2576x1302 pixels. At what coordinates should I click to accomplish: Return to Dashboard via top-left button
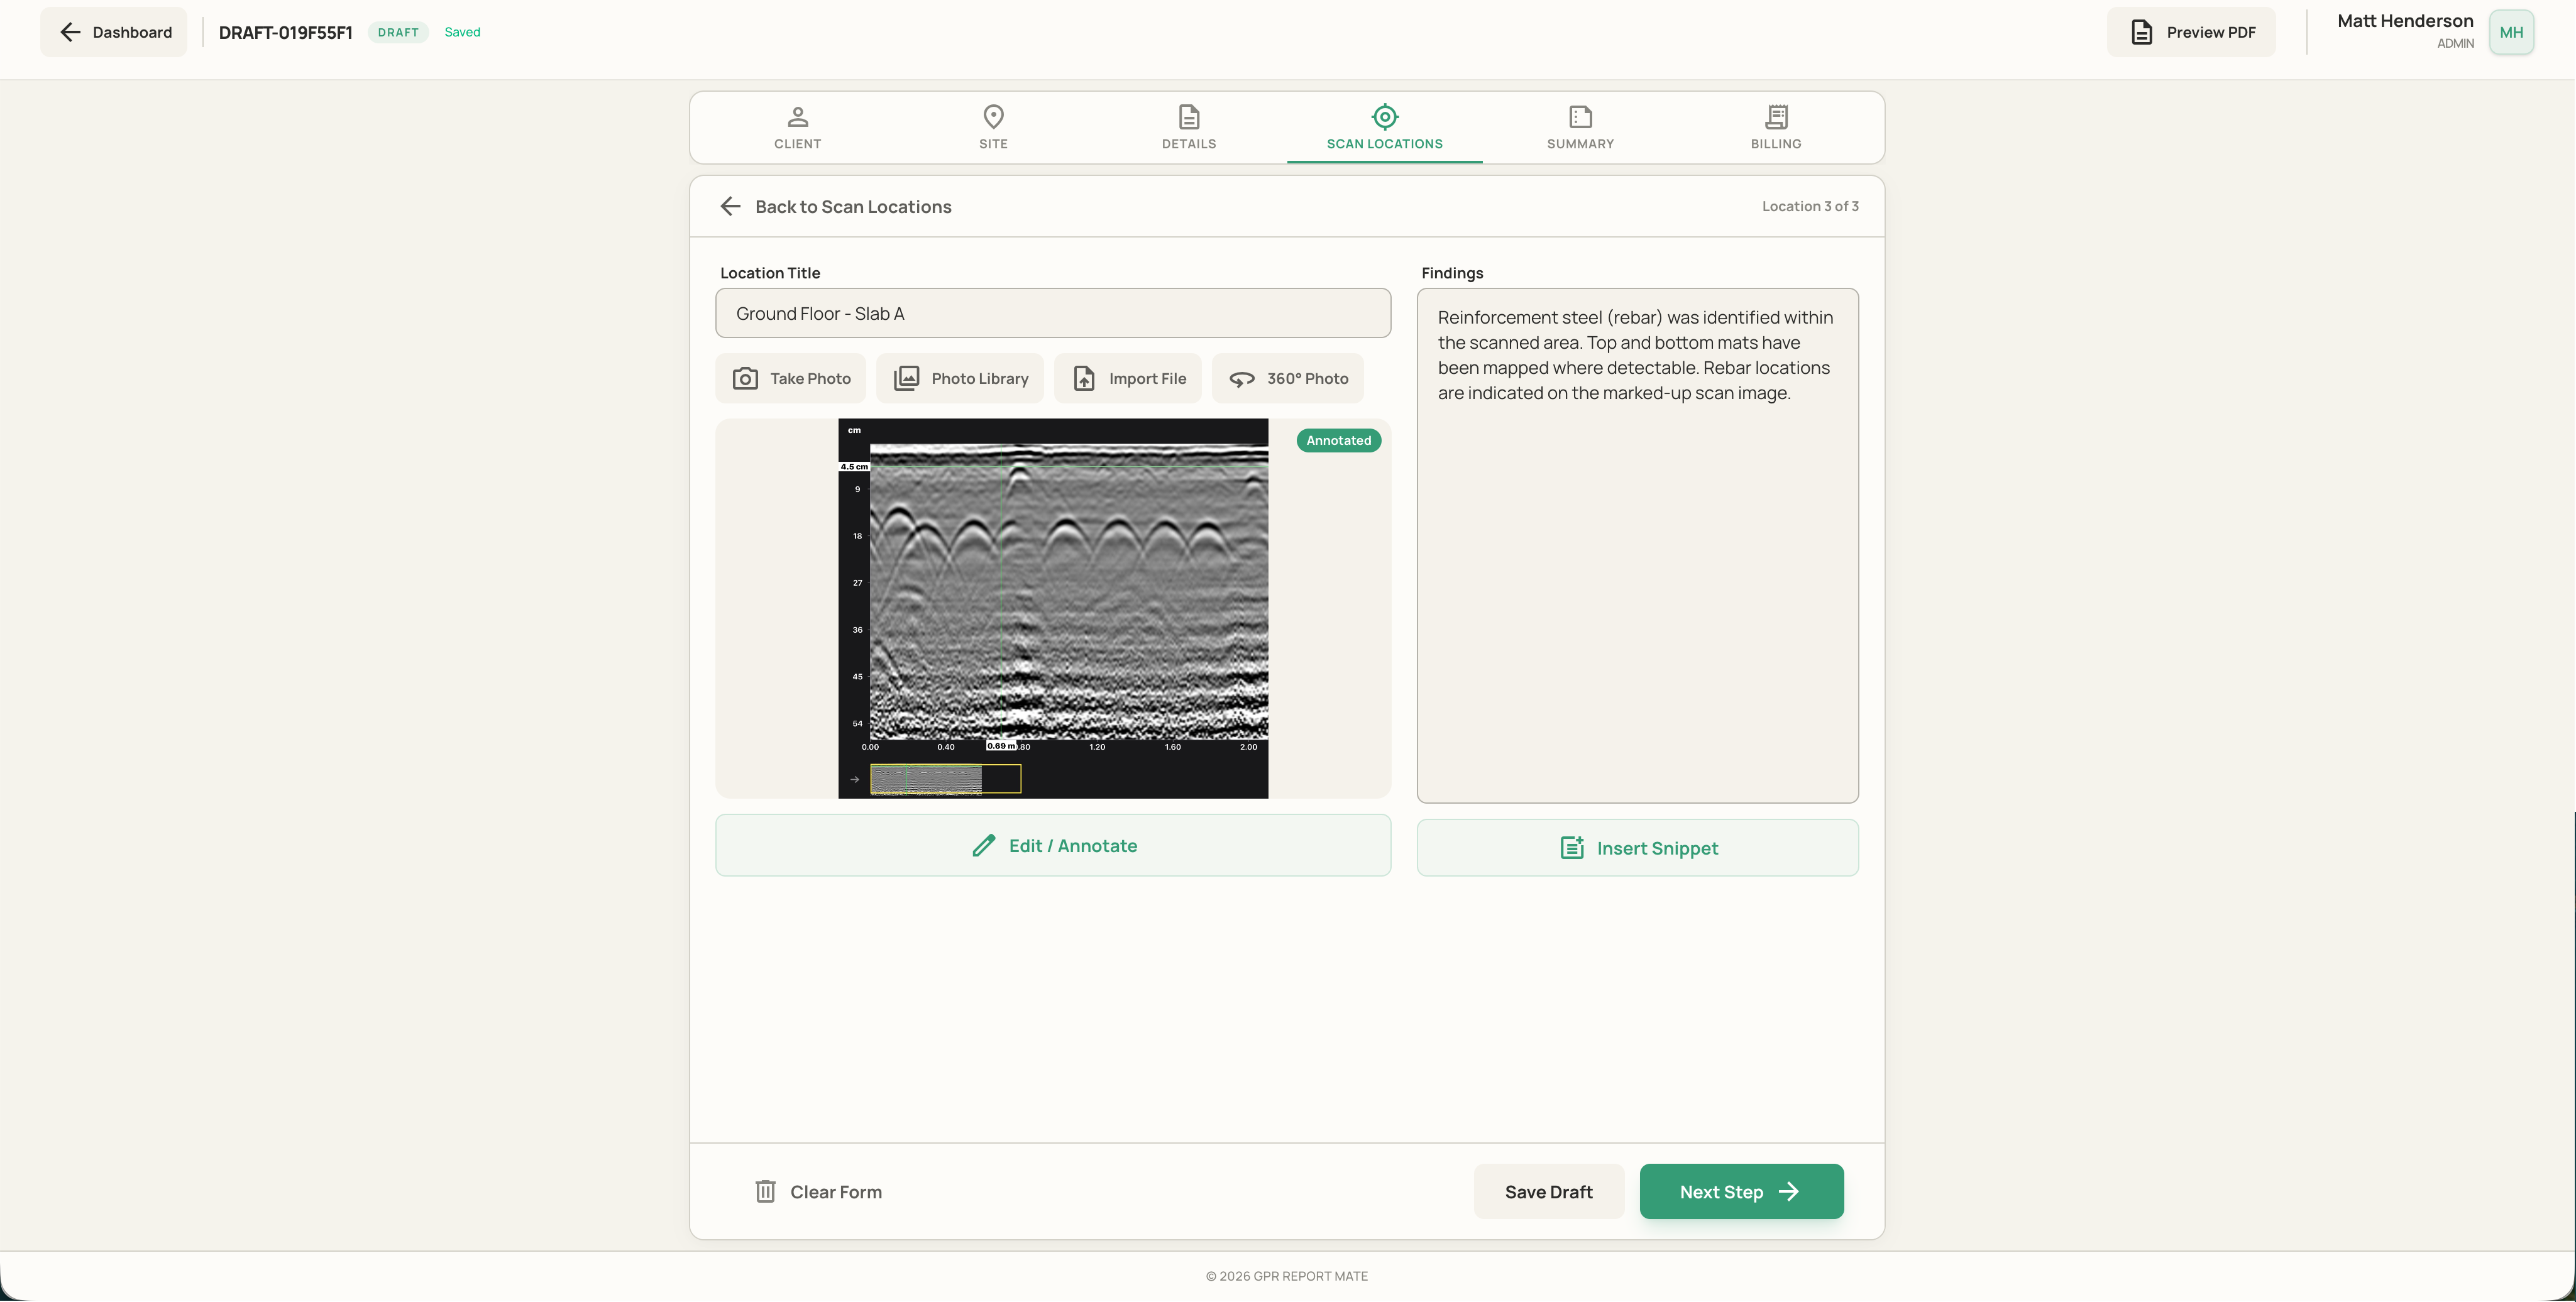pos(114,32)
